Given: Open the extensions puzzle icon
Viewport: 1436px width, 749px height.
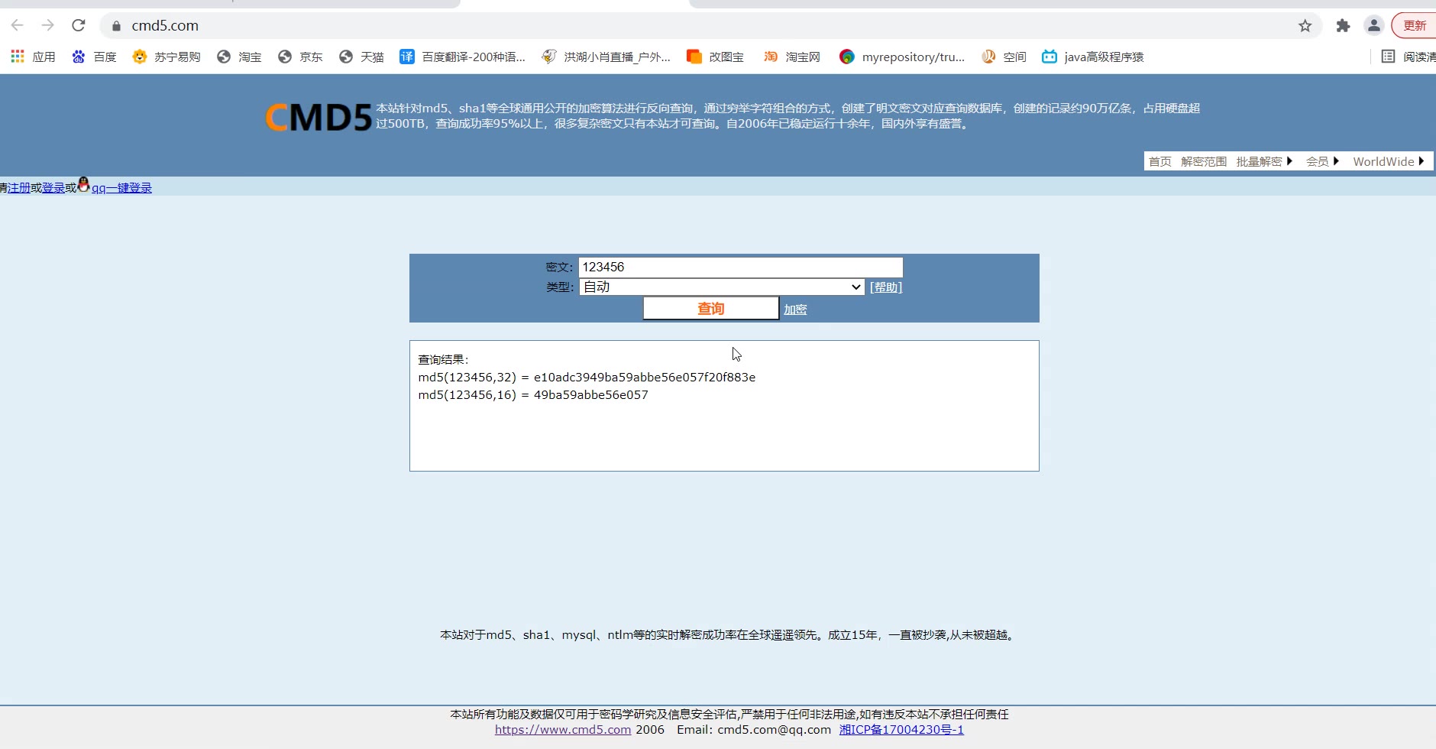Looking at the screenshot, I should (x=1343, y=26).
